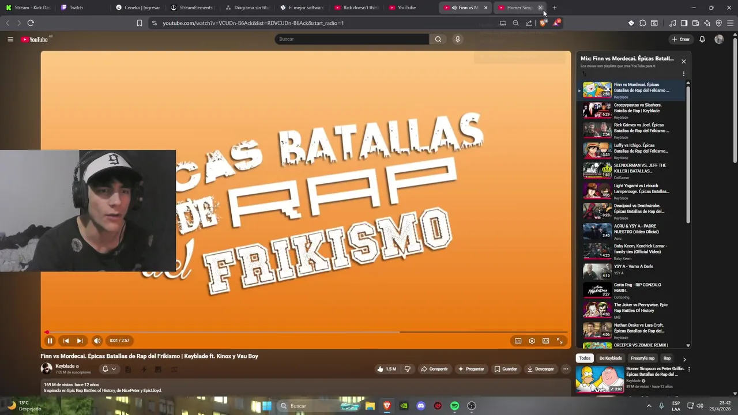738x415 pixels.
Task: Open Spotify from the taskbar
Action: tap(454, 406)
